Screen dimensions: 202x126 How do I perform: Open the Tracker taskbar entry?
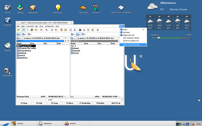click(x=24, y=123)
